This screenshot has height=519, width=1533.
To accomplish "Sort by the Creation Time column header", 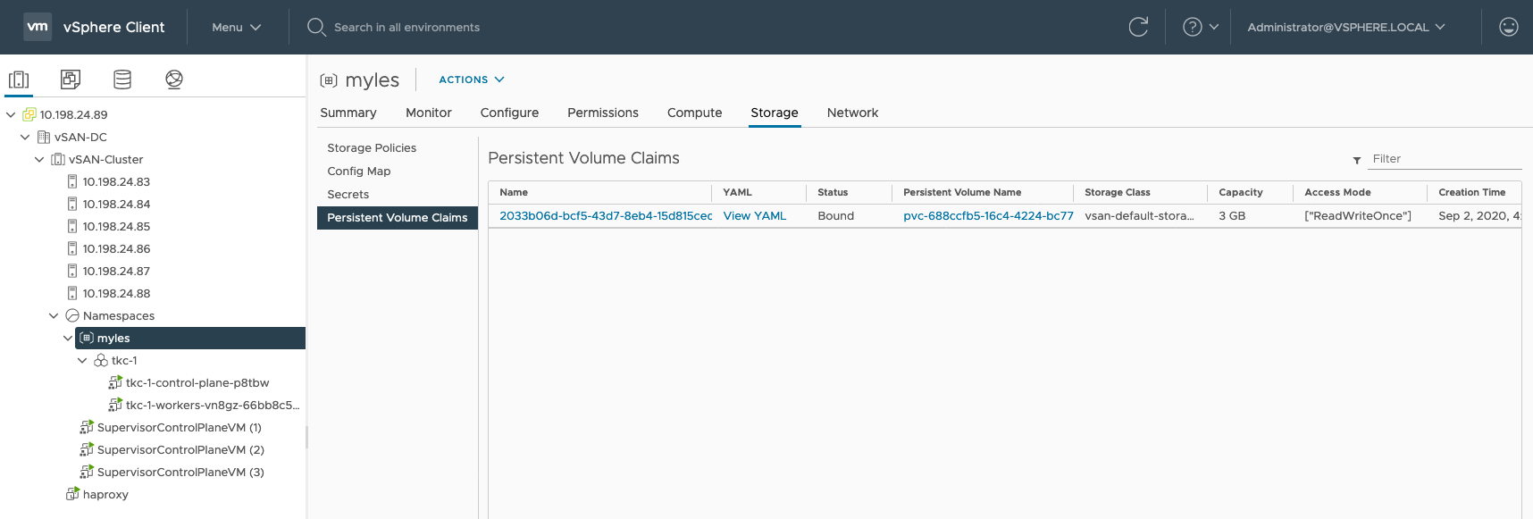I will [x=1472, y=192].
